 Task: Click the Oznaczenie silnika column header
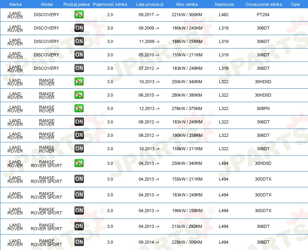pos(263,4)
